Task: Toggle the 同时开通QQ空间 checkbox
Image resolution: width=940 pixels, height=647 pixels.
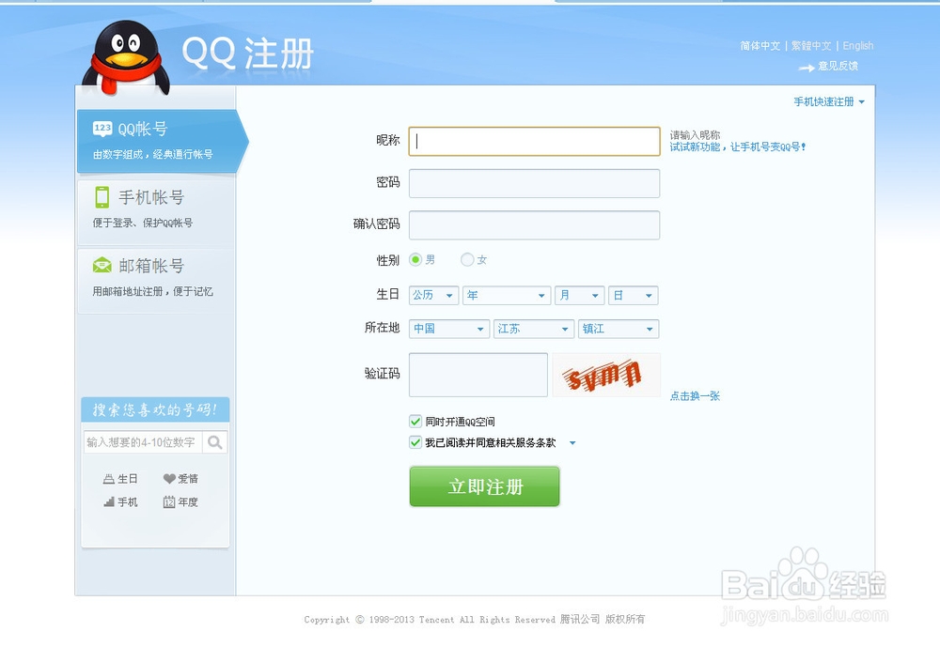Action: point(415,421)
